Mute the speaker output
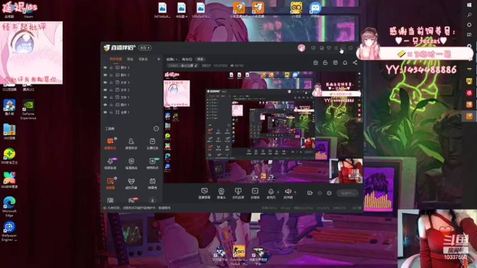Viewport: 477px width, 268px height. 288,193
